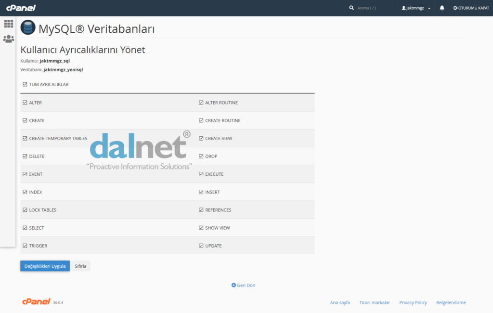Toggle the SELECT checkbox
Image resolution: width=493 pixels, height=313 pixels.
pyautogui.click(x=25, y=228)
